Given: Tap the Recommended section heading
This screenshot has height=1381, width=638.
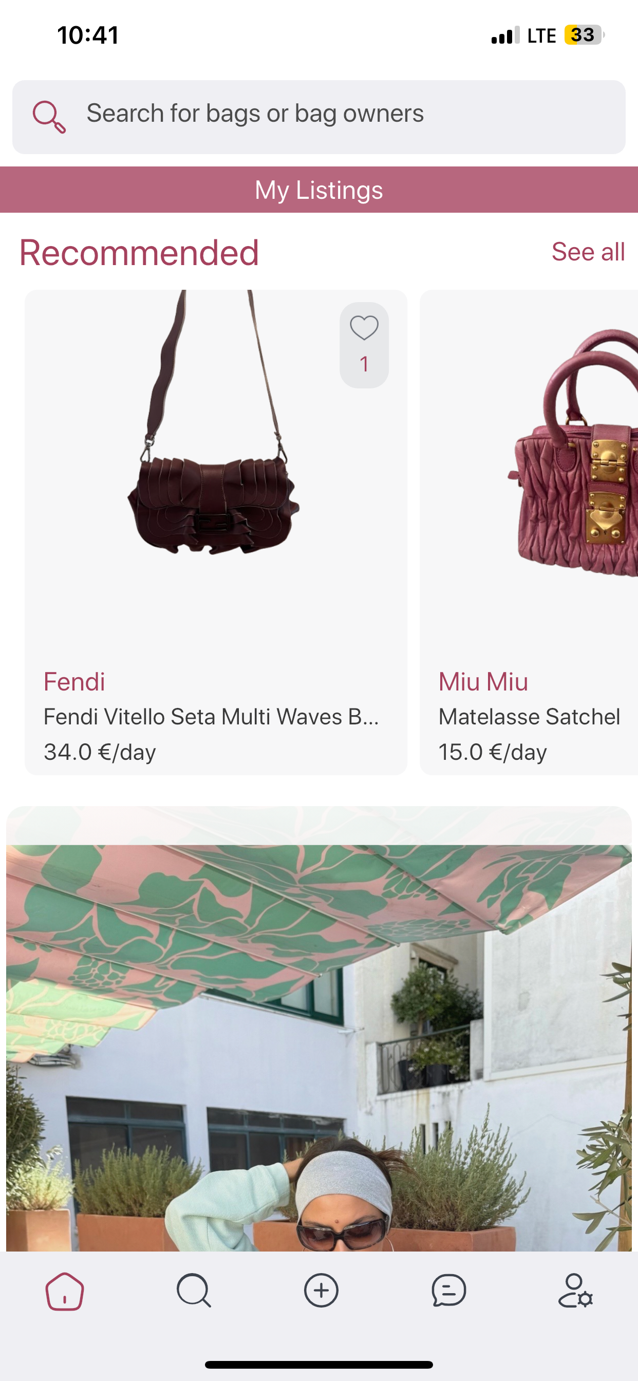Looking at the screenshot, I should tap(139, 252).
